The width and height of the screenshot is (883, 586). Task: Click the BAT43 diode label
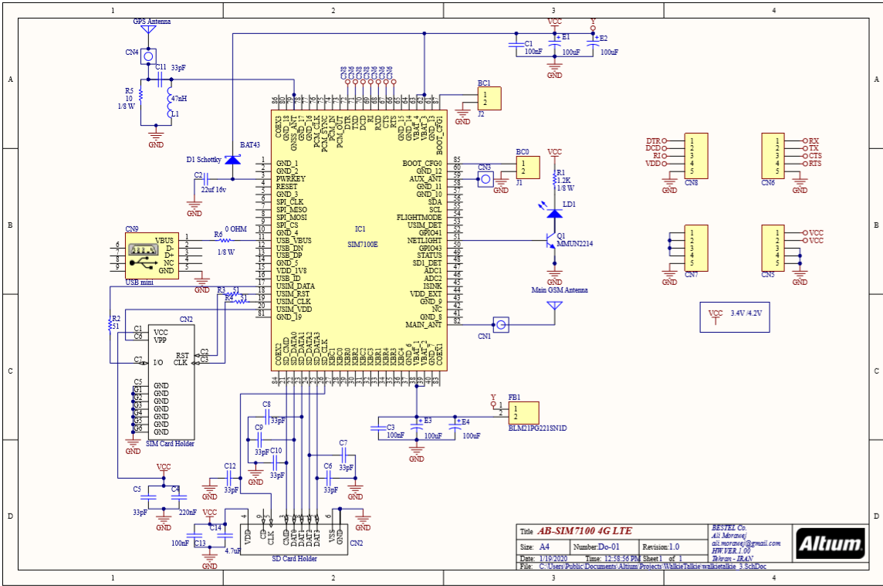click(x=250, y=145)
